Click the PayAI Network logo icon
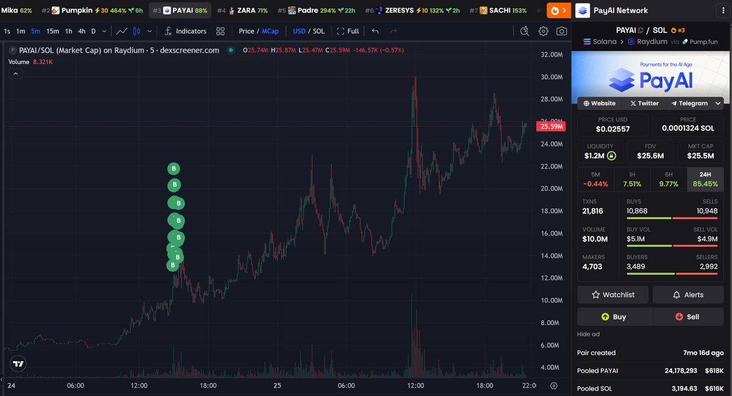This screenshot has width=732, height=396. (x=584, y=10)
